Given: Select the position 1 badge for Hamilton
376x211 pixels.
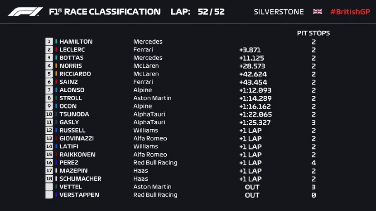Looking at the screenshot, I should 49,42.
